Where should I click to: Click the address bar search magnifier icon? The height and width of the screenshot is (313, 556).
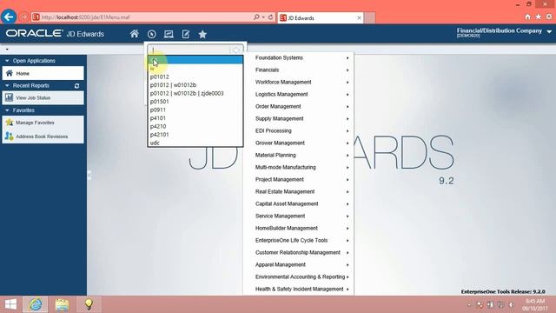pyautogui.click(x=256, y=17)
